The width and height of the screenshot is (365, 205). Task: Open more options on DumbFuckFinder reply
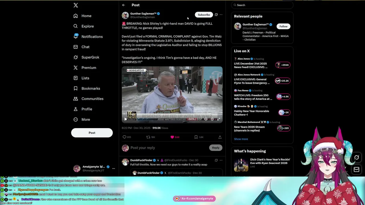[221, 160]
